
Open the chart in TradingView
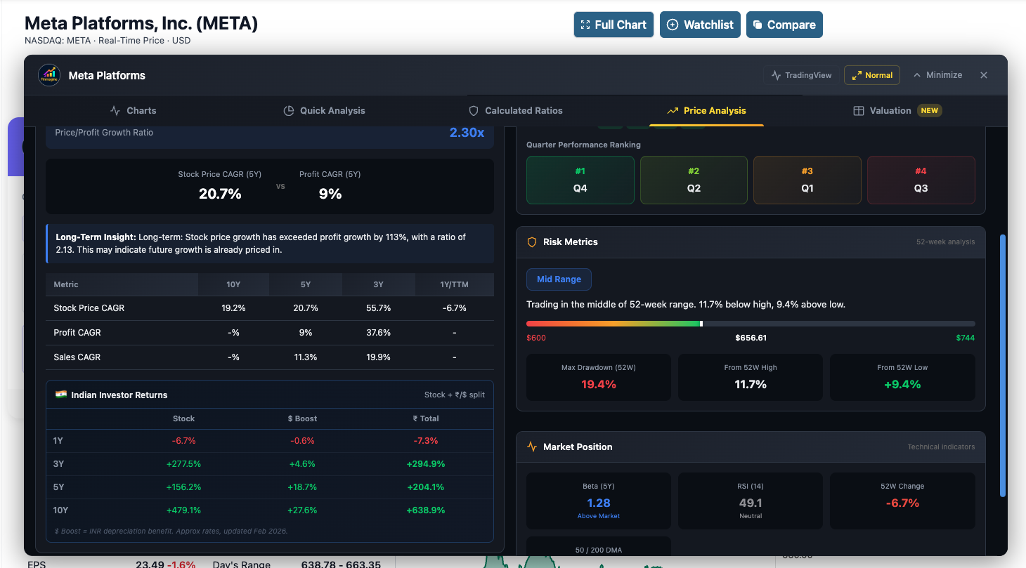pyautogui.click(x=801, y=75)
